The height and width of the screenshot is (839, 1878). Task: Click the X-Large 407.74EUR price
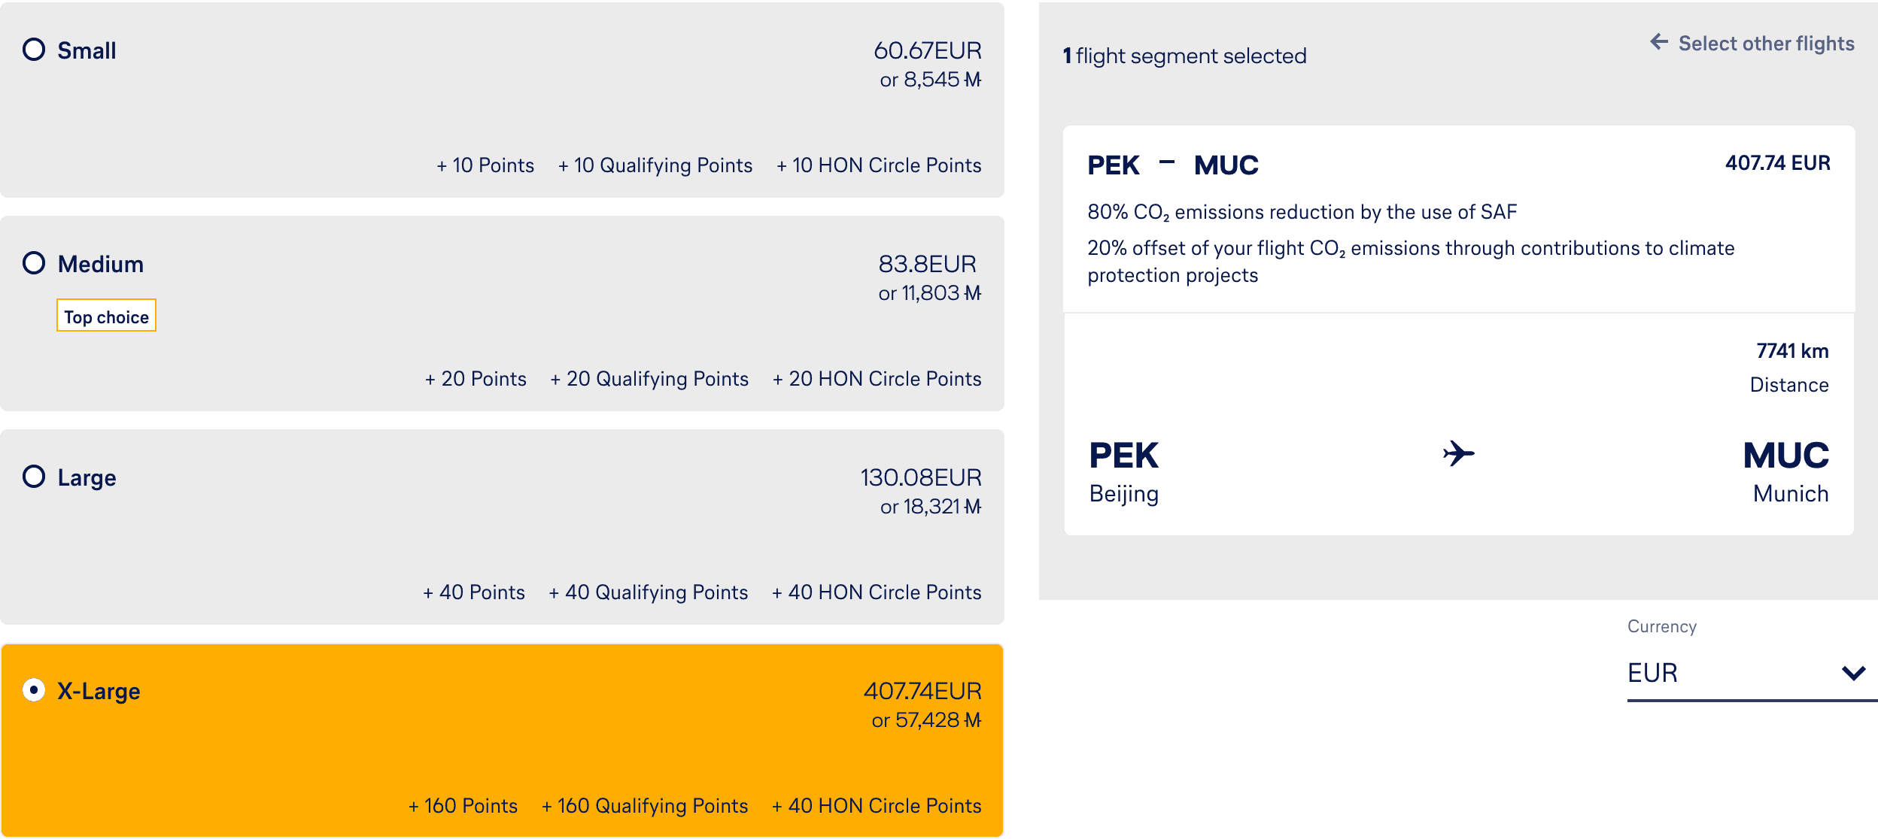pos(922,691)
